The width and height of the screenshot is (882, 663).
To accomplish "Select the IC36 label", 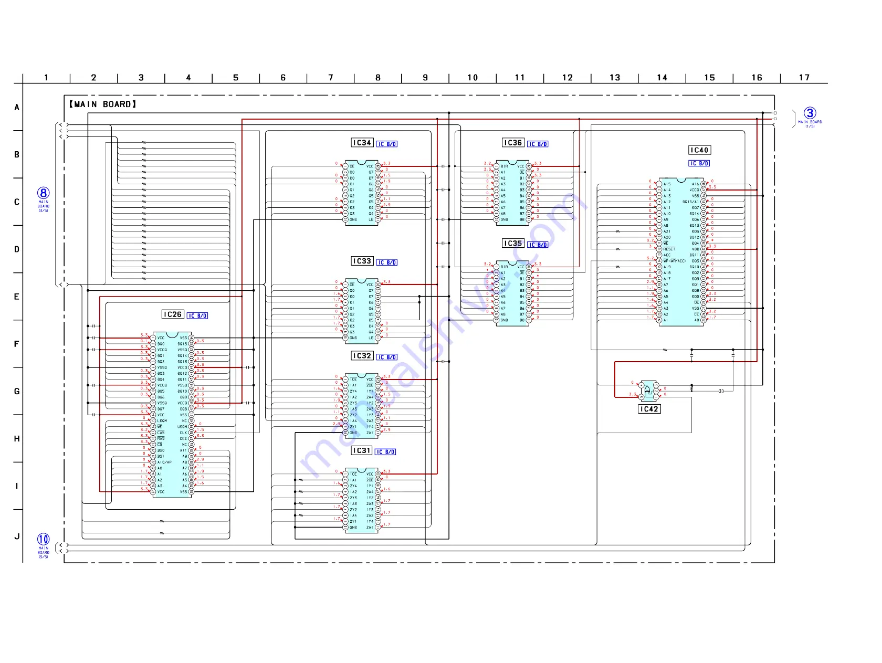I will point(513,143).
